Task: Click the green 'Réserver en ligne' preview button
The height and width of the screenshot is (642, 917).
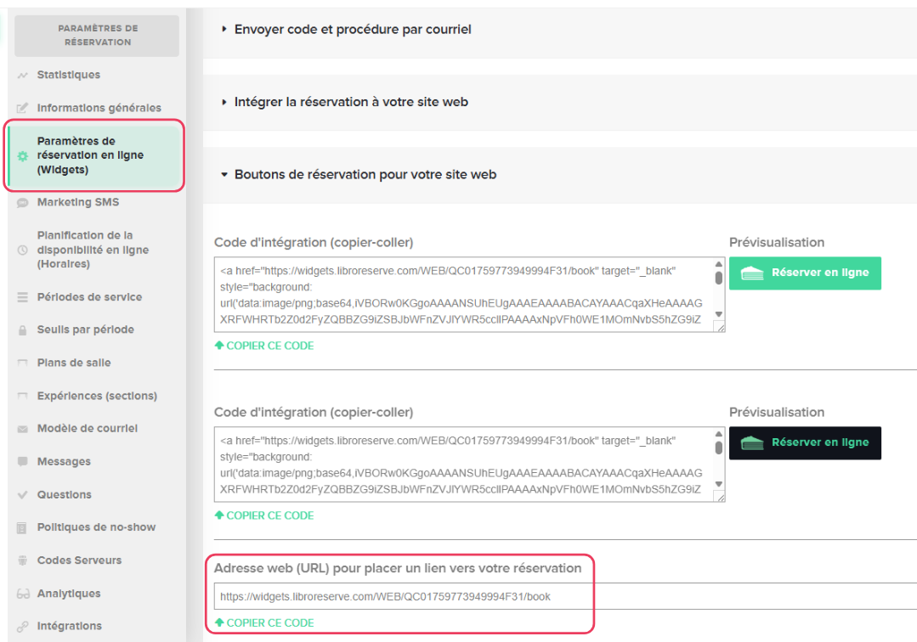Action: pos(804,273)
